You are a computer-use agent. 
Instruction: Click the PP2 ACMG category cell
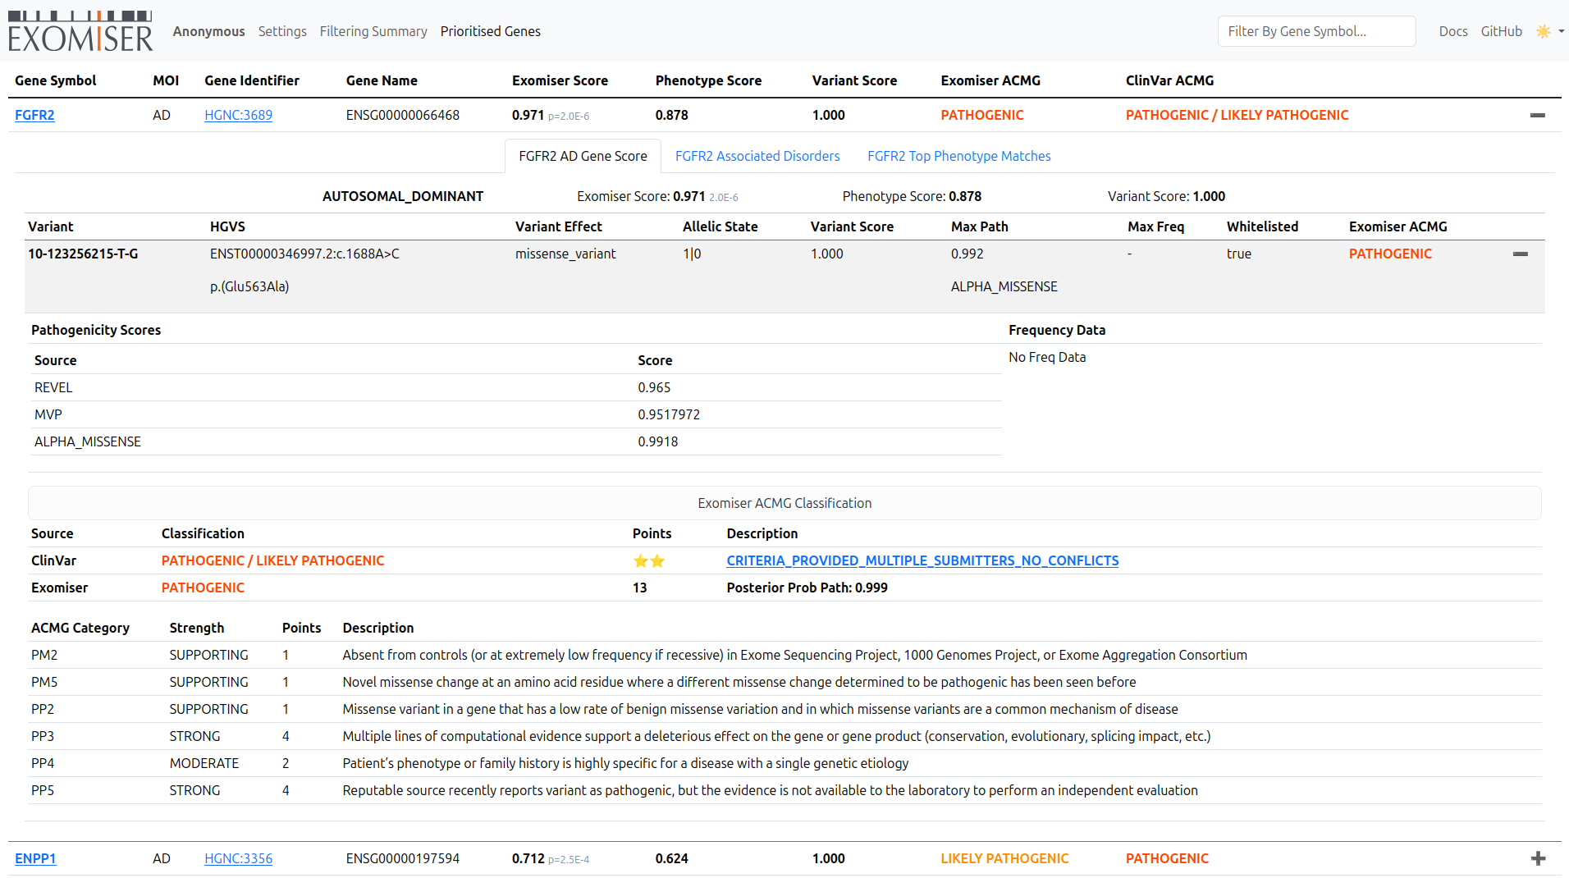point(43,709)
